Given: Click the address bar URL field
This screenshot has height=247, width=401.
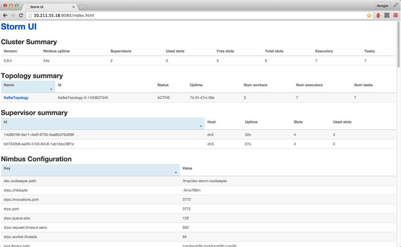Looking at the screenshot, I should point(185,15).
